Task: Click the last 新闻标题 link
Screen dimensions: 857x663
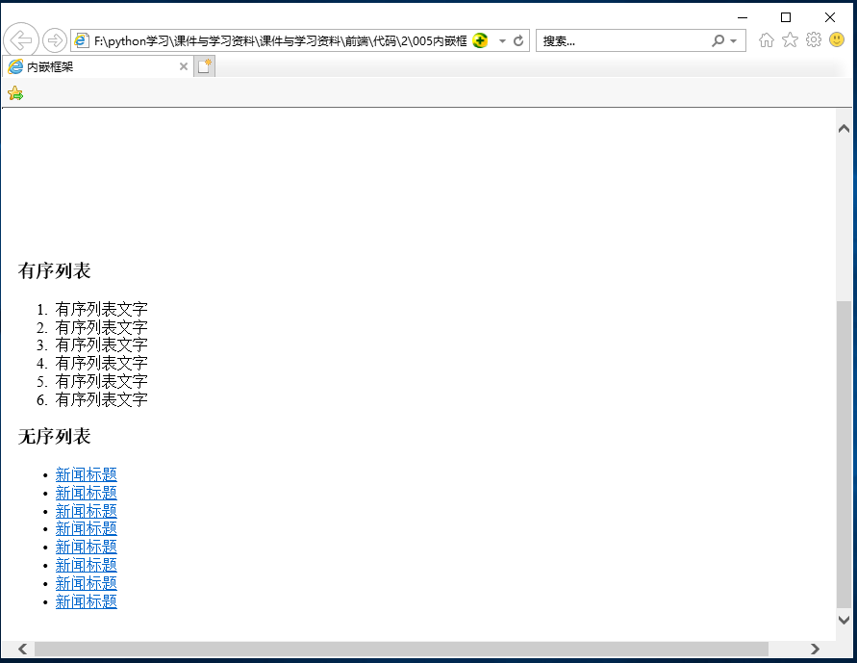Action: click(86, 601)
